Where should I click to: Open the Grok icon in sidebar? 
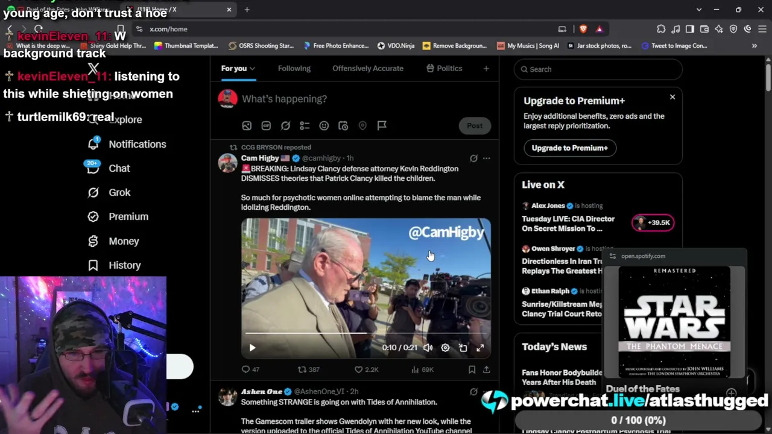tap(93, 192)
